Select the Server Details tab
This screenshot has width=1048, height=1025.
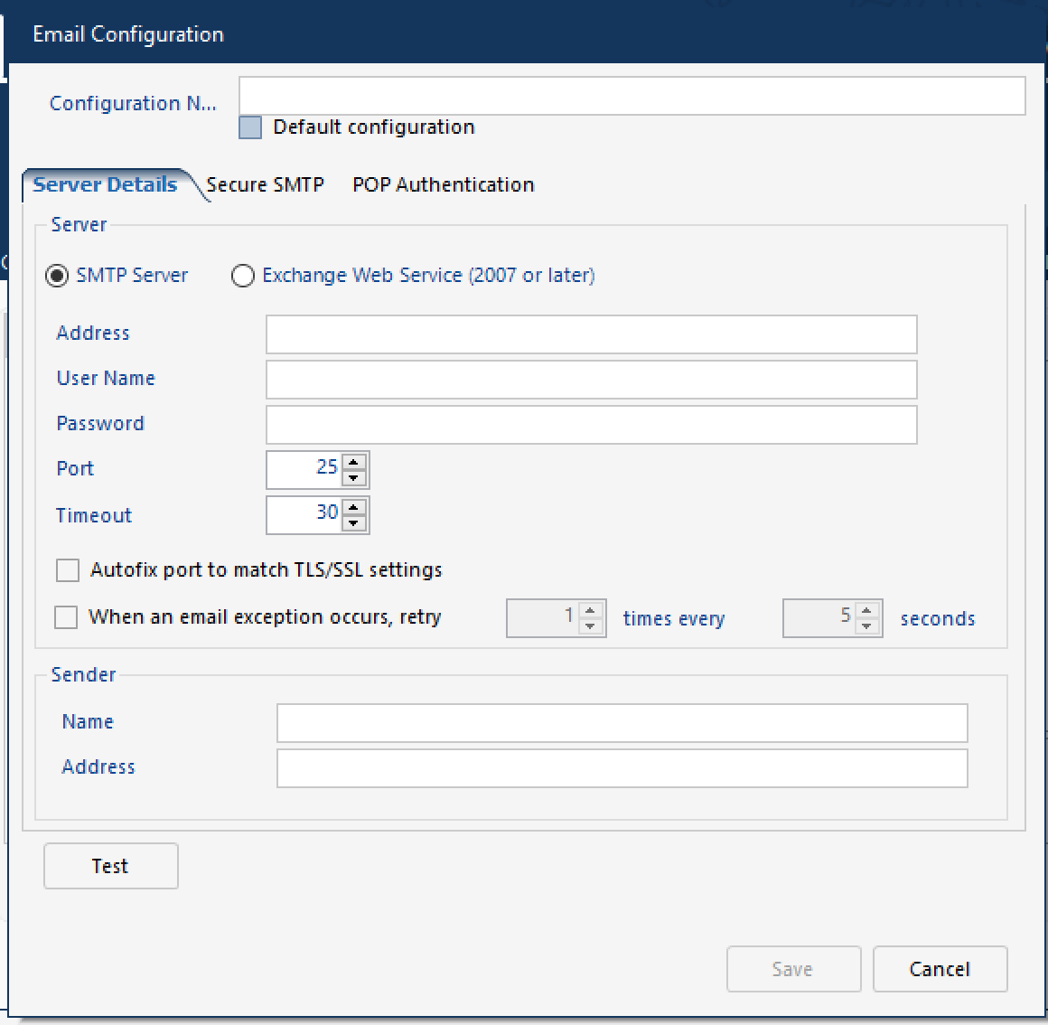[x=105, y=184]
